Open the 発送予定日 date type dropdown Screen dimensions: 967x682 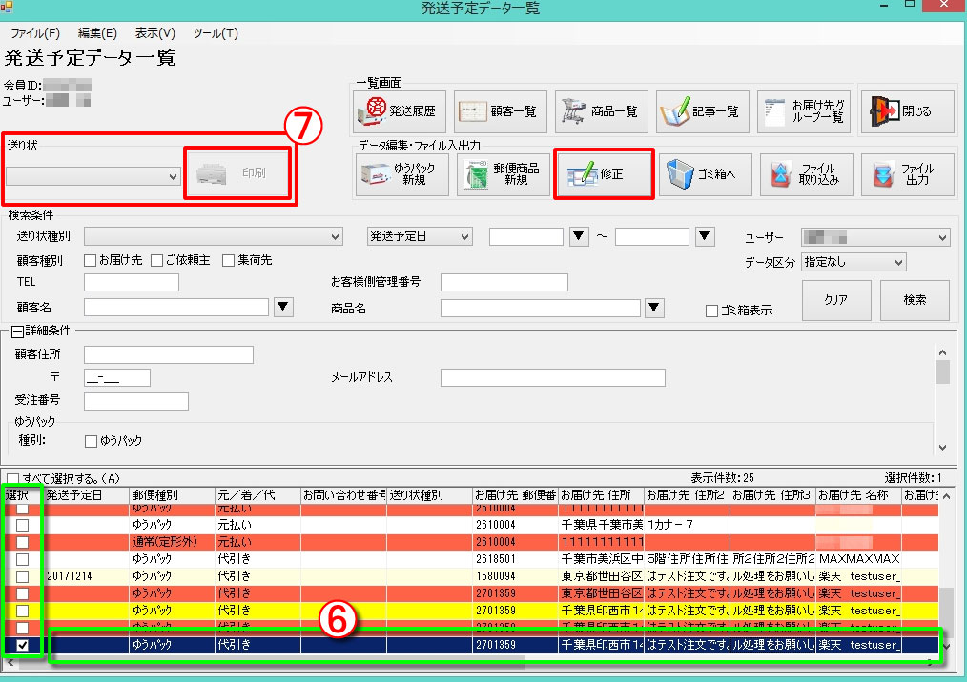(420, 236)
